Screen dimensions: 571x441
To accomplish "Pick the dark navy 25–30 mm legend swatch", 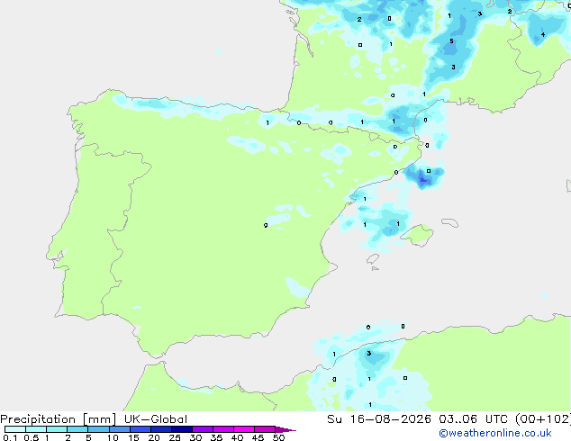I will (182, 429).
